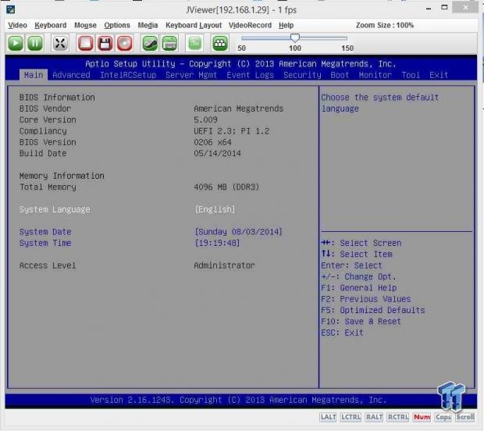The height and width of the screenshot is (431, 484).
Task: Toggle the RCTRL key indicator
Action: click(x=398, y=418)
